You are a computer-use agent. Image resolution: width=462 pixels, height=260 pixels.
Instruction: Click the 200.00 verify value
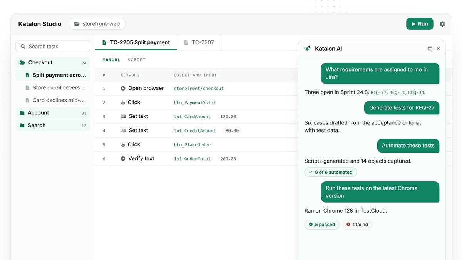(x=228, y=159)
